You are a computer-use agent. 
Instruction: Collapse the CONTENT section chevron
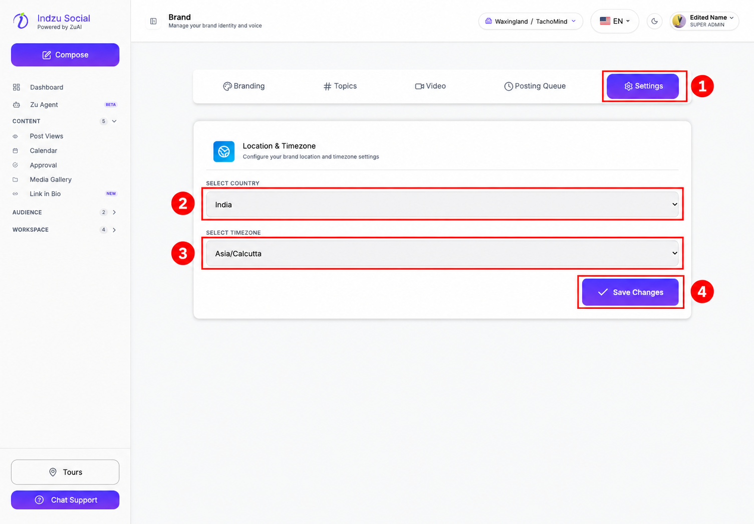(x=114, y=121)
